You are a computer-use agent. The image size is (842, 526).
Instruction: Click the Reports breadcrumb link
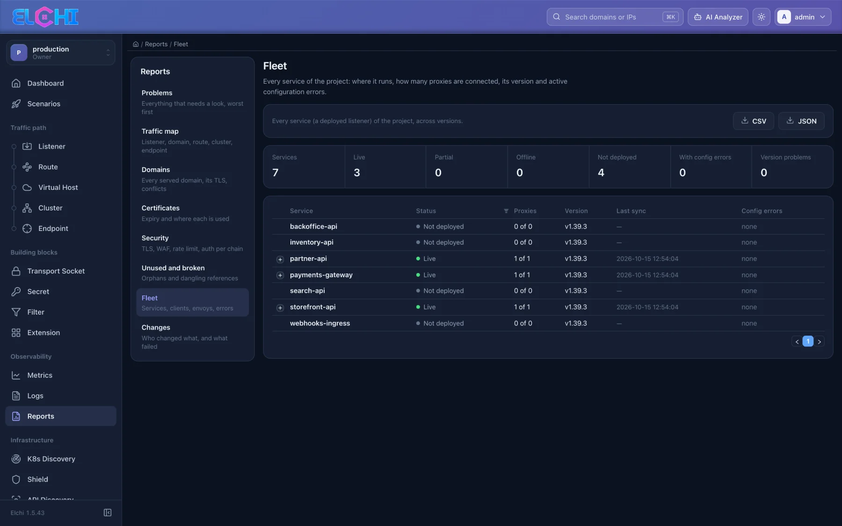pyautogui.click(x=156, y=44)
